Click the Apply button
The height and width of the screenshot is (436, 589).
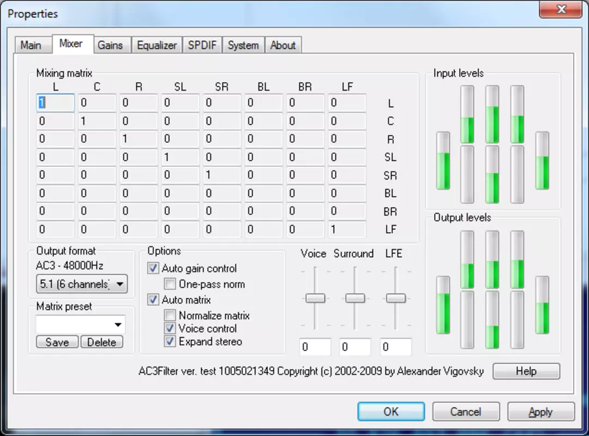click(540, 411)
